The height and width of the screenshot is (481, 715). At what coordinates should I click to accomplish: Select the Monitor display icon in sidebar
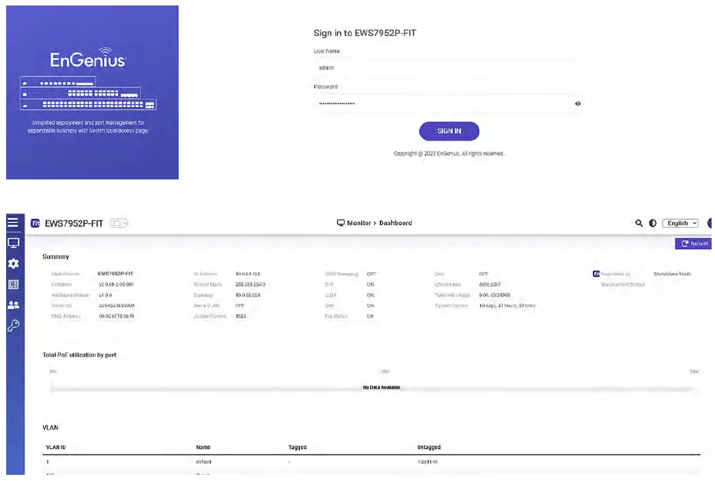tap(13, 244)
